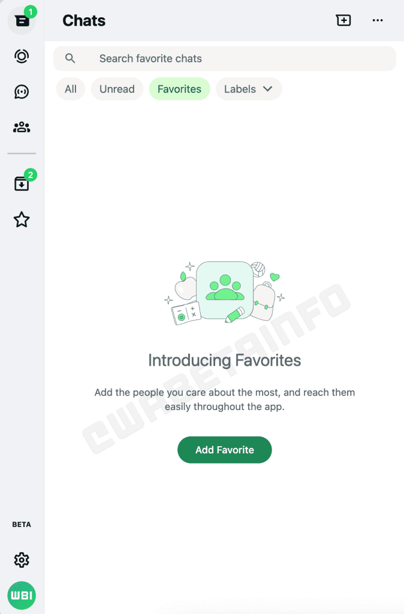The image size is (404, 614).
Task: Toggle the Favorites filter chip
Action: pyautogui.click(x=179, y=89)
